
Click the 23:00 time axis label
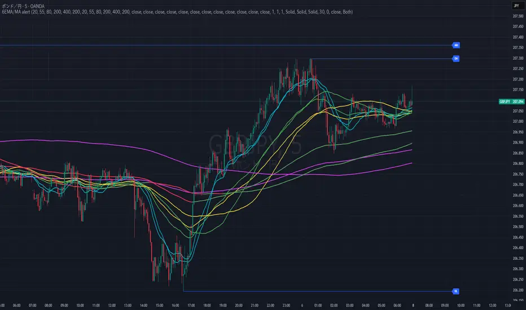click(x=286, y=305)
